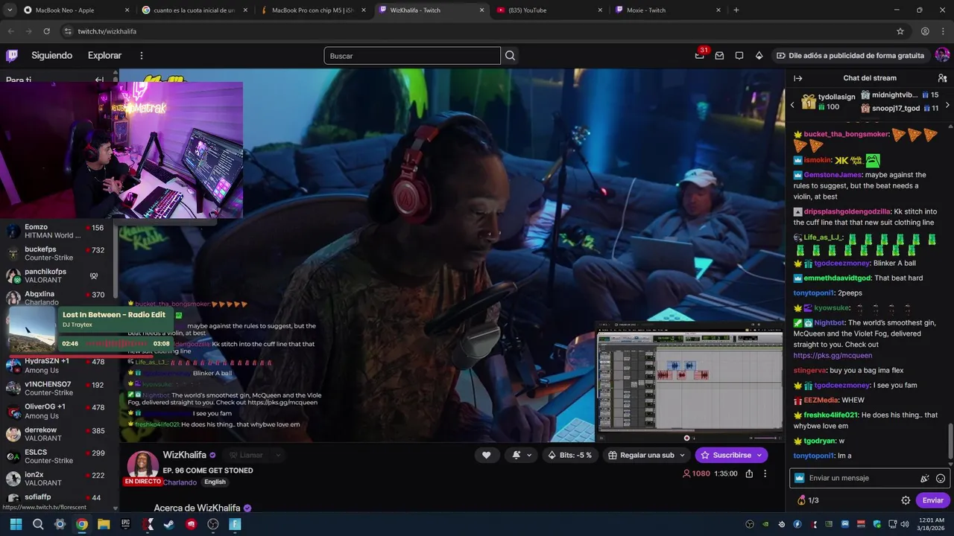
Task: Click WizKhalifa streamer avatar EN DIRECTO
Action: pyautogui.click(x=142, y=468)
